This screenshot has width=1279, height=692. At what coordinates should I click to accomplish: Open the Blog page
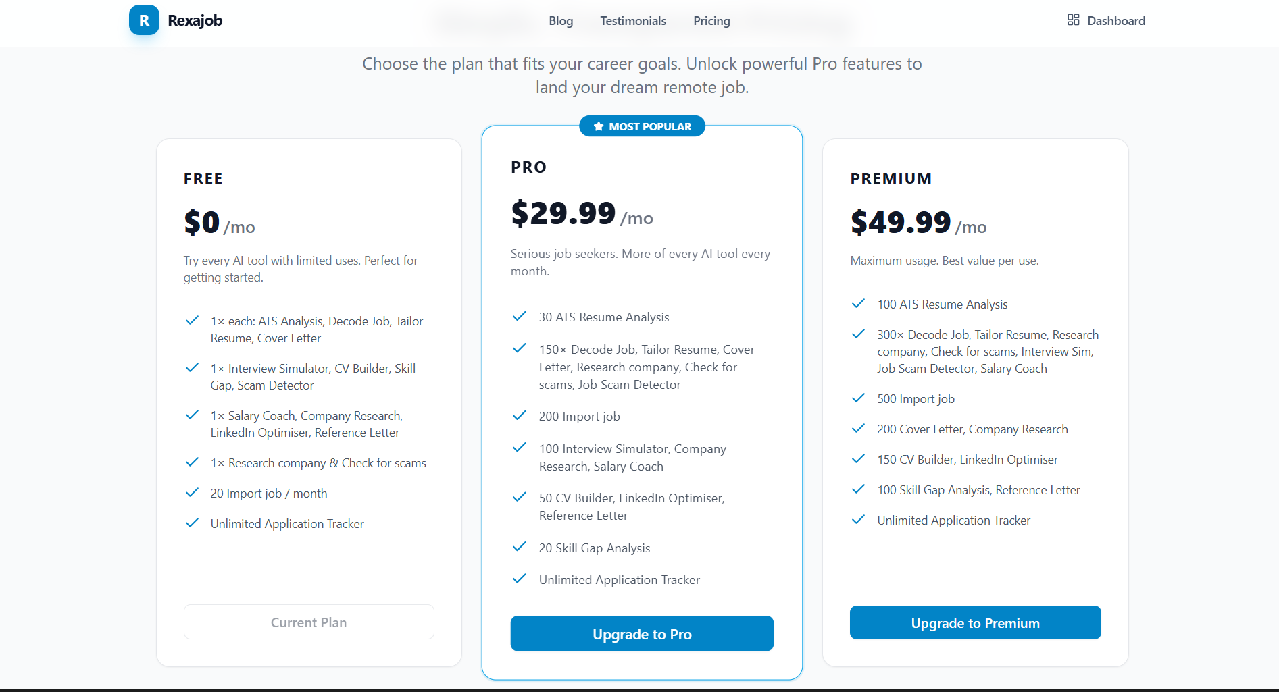561,21
